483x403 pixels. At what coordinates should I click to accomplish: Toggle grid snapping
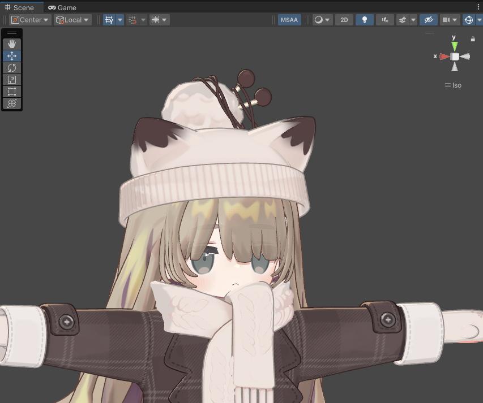(132, 20)
